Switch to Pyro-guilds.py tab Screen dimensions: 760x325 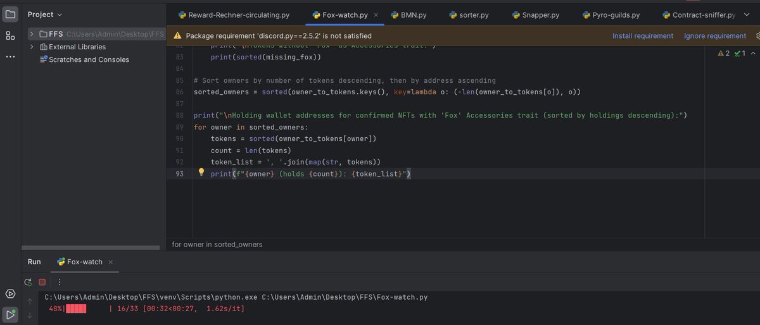point(609,15)
